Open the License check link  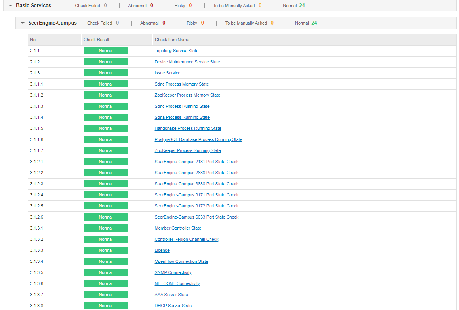(162, 250)
